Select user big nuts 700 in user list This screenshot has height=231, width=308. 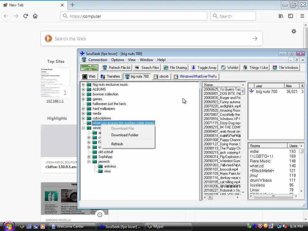(x=266, y=91)
